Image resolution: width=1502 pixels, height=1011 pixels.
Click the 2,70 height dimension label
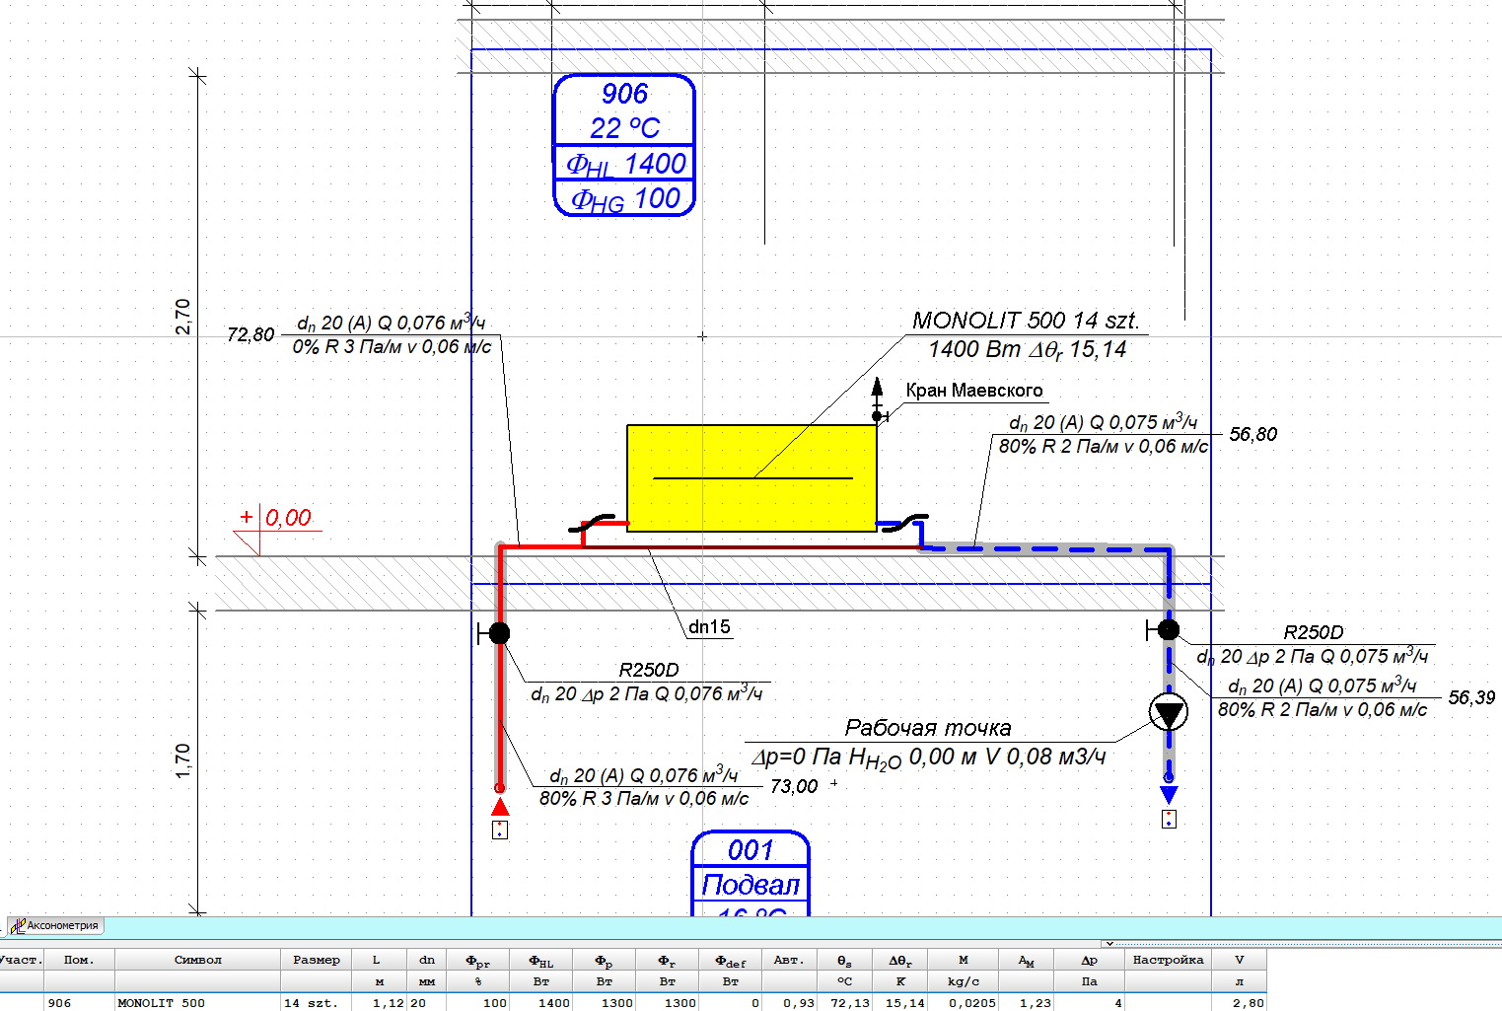(x=183, y=317)
